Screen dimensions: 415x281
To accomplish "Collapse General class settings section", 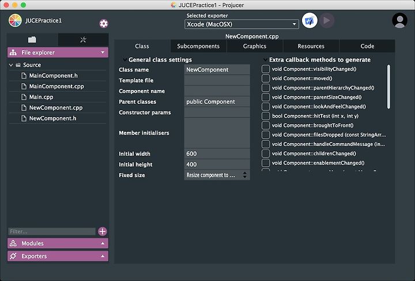I will [124, 60].
